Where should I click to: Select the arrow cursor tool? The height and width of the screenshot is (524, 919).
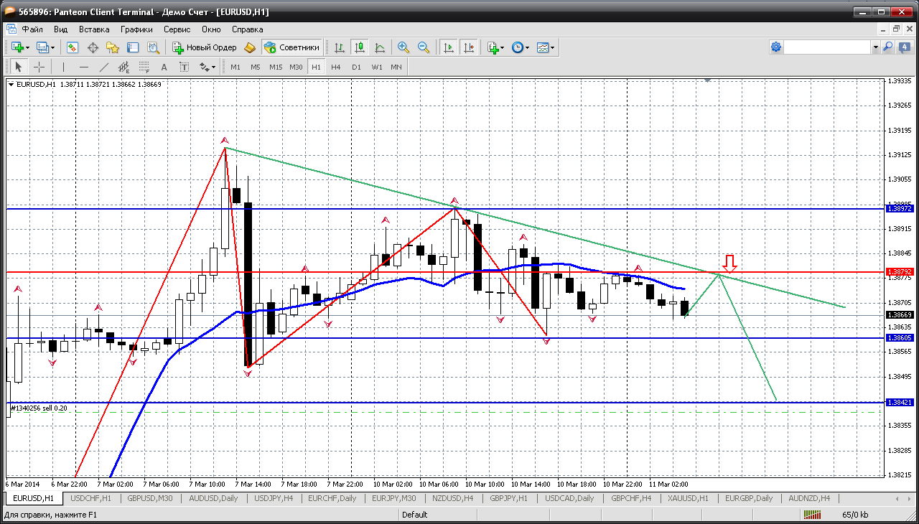point(19,67)
